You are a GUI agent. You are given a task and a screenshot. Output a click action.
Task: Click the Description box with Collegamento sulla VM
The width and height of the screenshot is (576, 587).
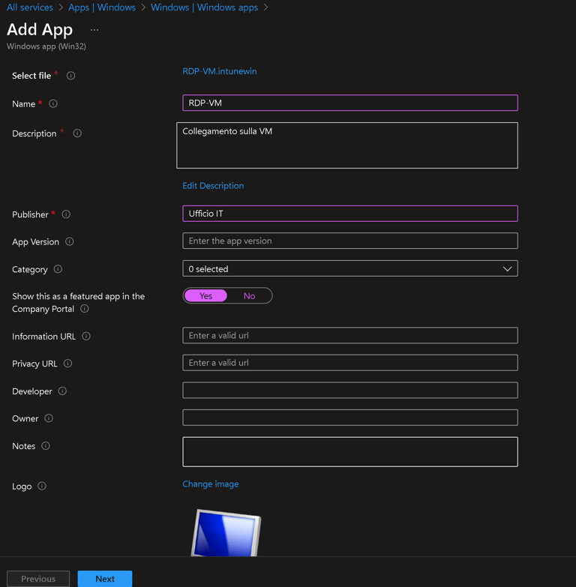(x=347, y=145)
